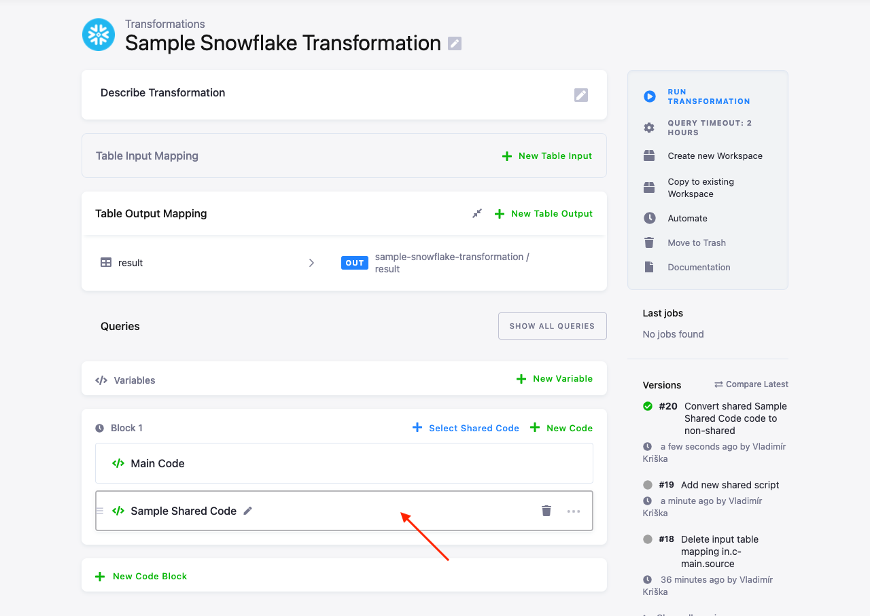Add New Code to Block 1
The image size is (870, 616).
pyautogui.click(x=561, y=428)
